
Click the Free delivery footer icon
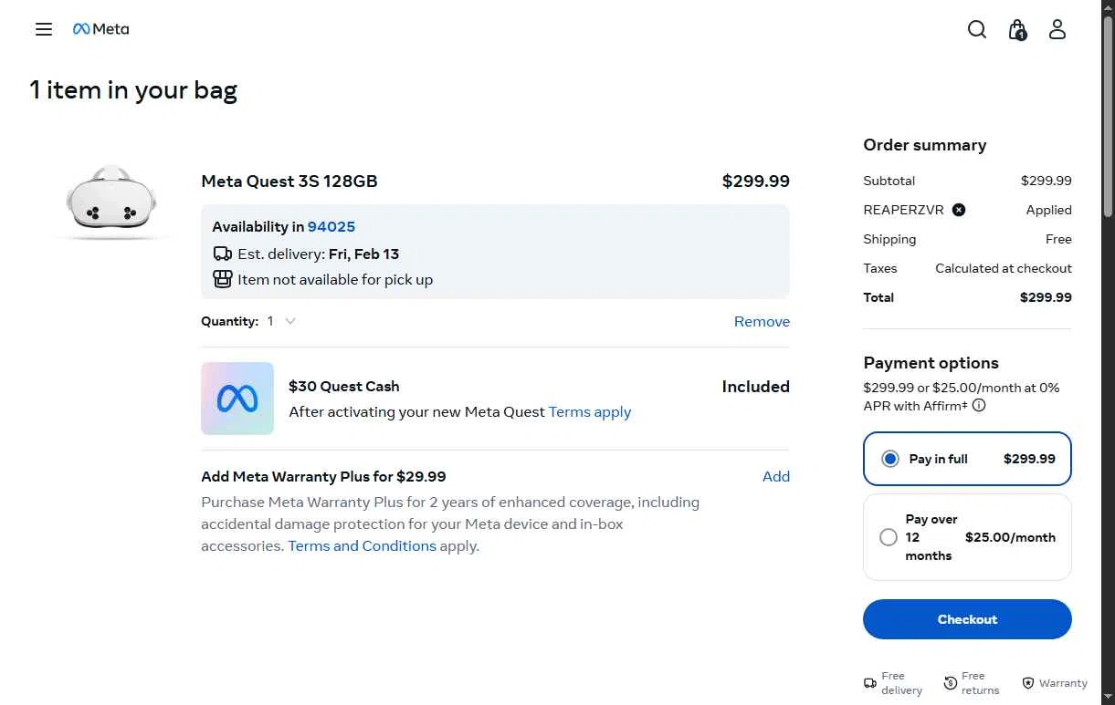point(870,683)
